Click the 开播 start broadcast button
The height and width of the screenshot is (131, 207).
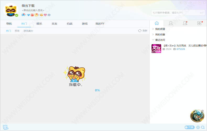[x=189, y=127]
